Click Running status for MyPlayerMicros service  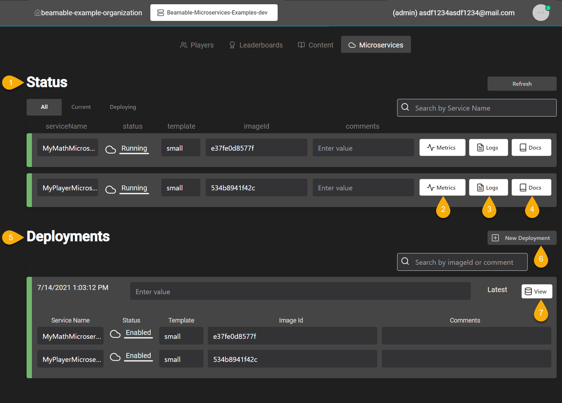click(134, 188)
